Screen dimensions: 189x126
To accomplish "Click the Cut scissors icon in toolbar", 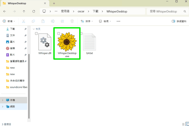I will tap(23, 21).
